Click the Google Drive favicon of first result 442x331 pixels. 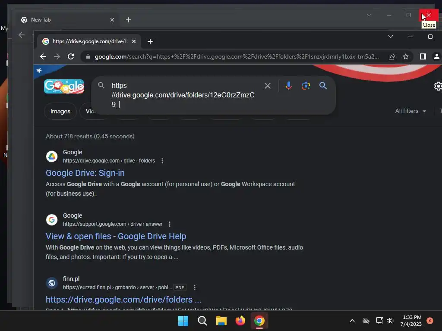pyautogui.click(x=52, y=156)
